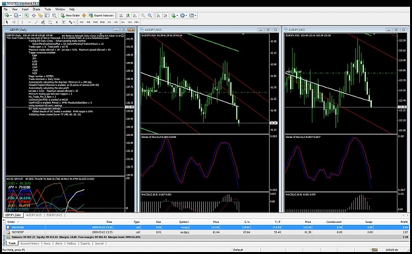Screen dimensions: 412x254
Task: Select the trendline drawing tool
Action: [36, 22]
